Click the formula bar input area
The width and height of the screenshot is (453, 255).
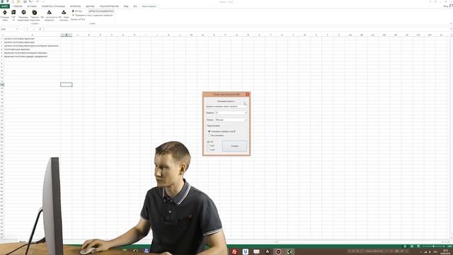(247, 29)
